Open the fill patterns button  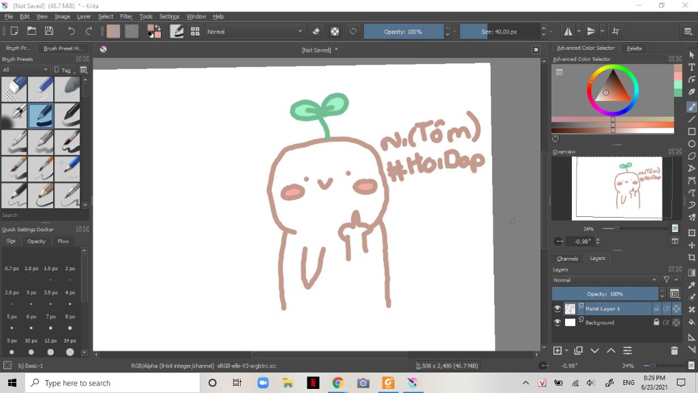(x=132, y=31)
